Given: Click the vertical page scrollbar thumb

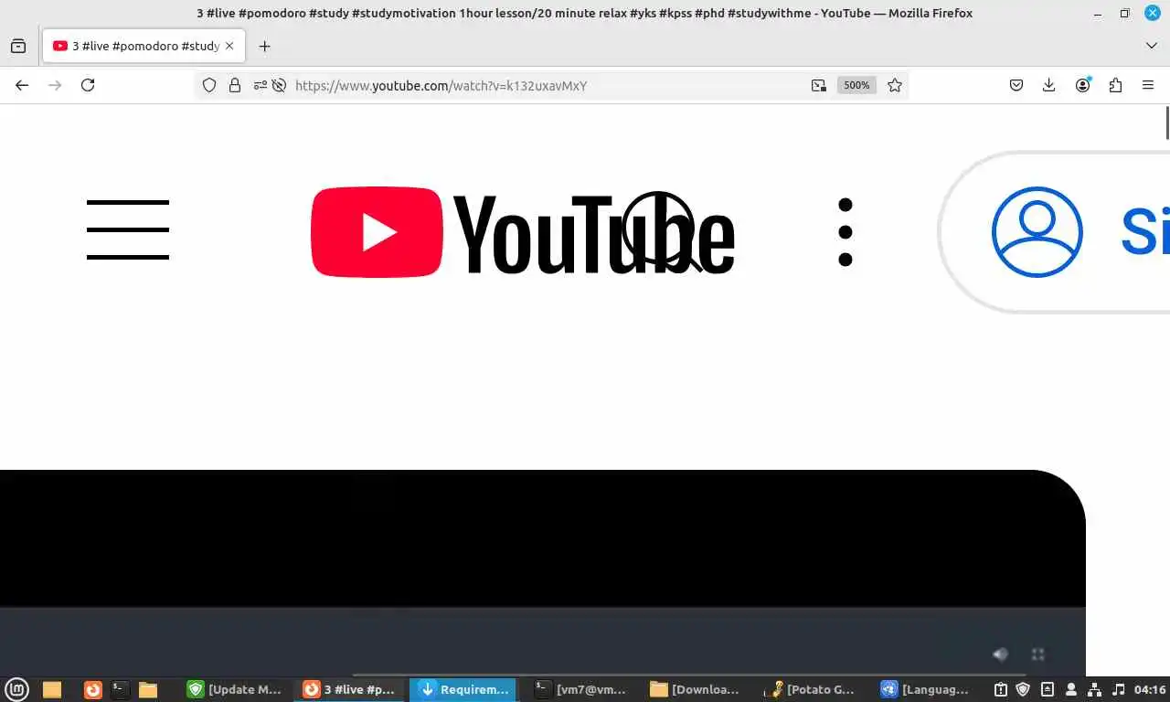Looking at the screenshot, I should (x=1167, y=122).
